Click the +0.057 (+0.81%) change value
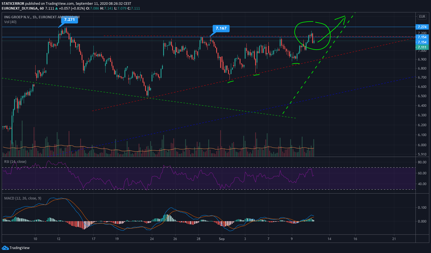The width and height of the screenshot is (431, 253). (x=72, y=8)
